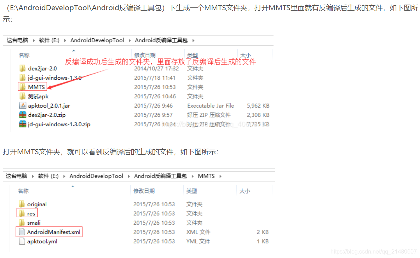Click the MMTS folder icon
The height and width of the screenshot is (258, 420).
(23, 87)
